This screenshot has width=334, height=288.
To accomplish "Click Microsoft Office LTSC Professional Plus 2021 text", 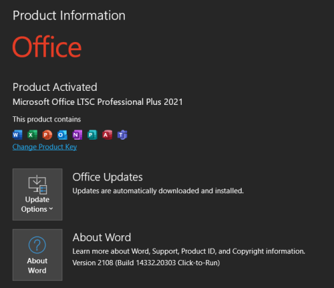I will [x=98, y=102].
